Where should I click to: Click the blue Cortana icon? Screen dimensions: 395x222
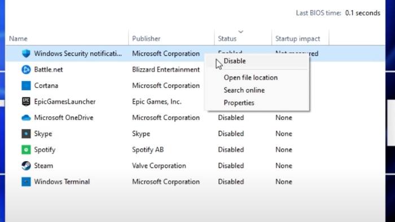[x=26, y=86]
